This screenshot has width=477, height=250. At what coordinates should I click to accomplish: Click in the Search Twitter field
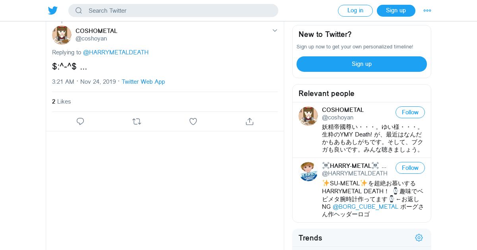pos(179,11)
